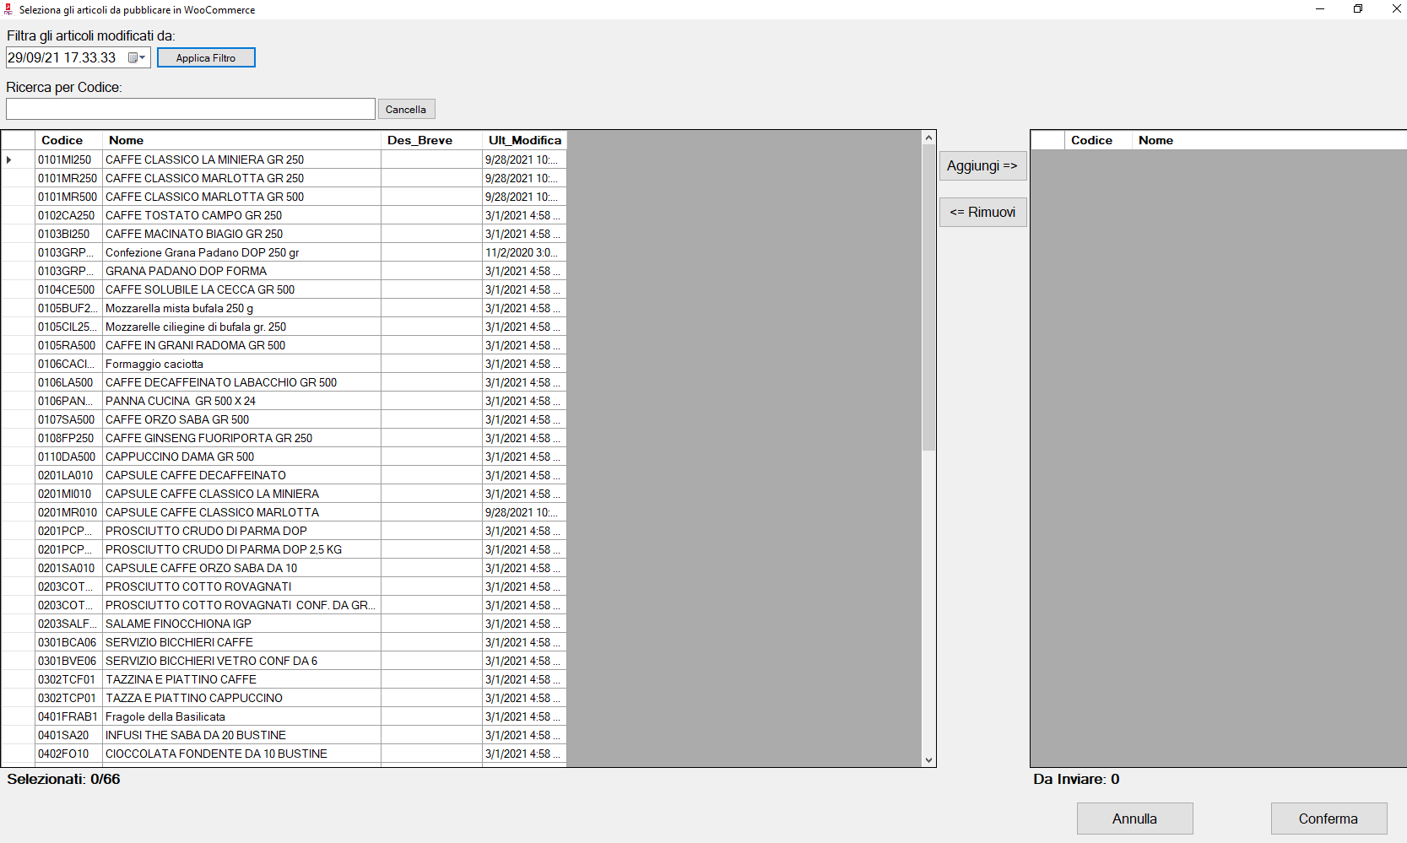Click the Codice header in right table
Image resolution: width=1407 pixels, height=843 pixels.
[x=1096, y=141]
